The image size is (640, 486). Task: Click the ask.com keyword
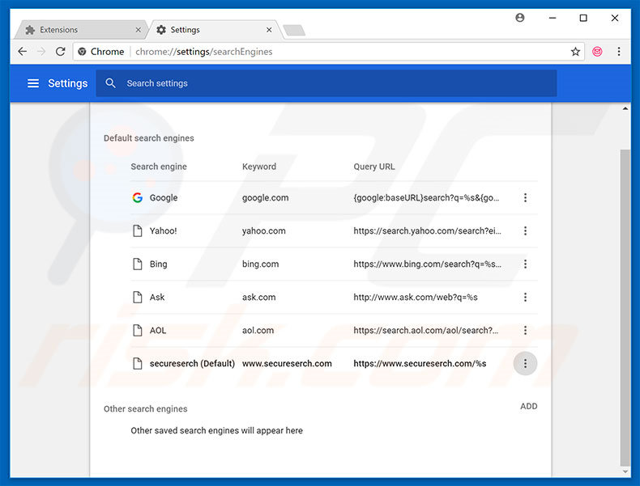[258, 297]
